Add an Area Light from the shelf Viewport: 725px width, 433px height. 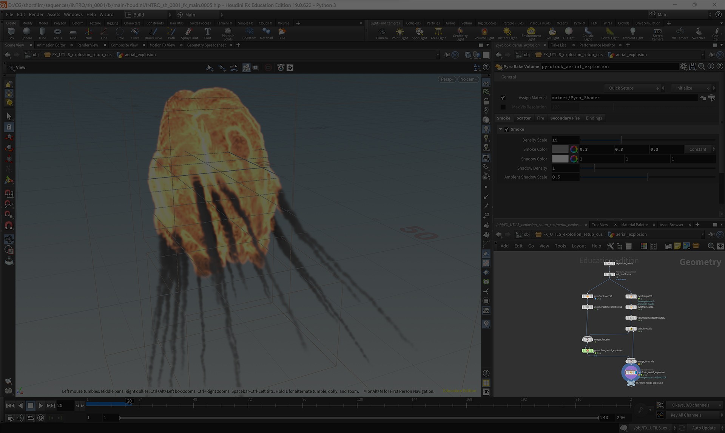pos(438,33)
